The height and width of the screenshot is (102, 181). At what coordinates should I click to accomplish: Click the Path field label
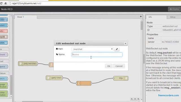click(59, 49)
